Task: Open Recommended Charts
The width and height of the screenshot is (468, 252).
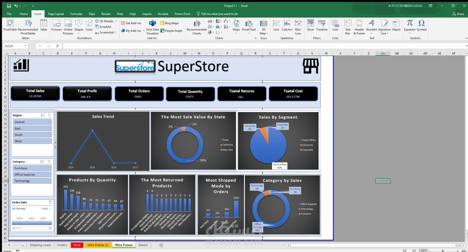Action: (196, 27)
